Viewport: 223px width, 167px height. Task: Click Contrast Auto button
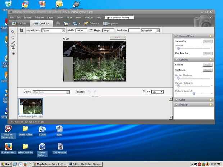(x=208, y=70)
